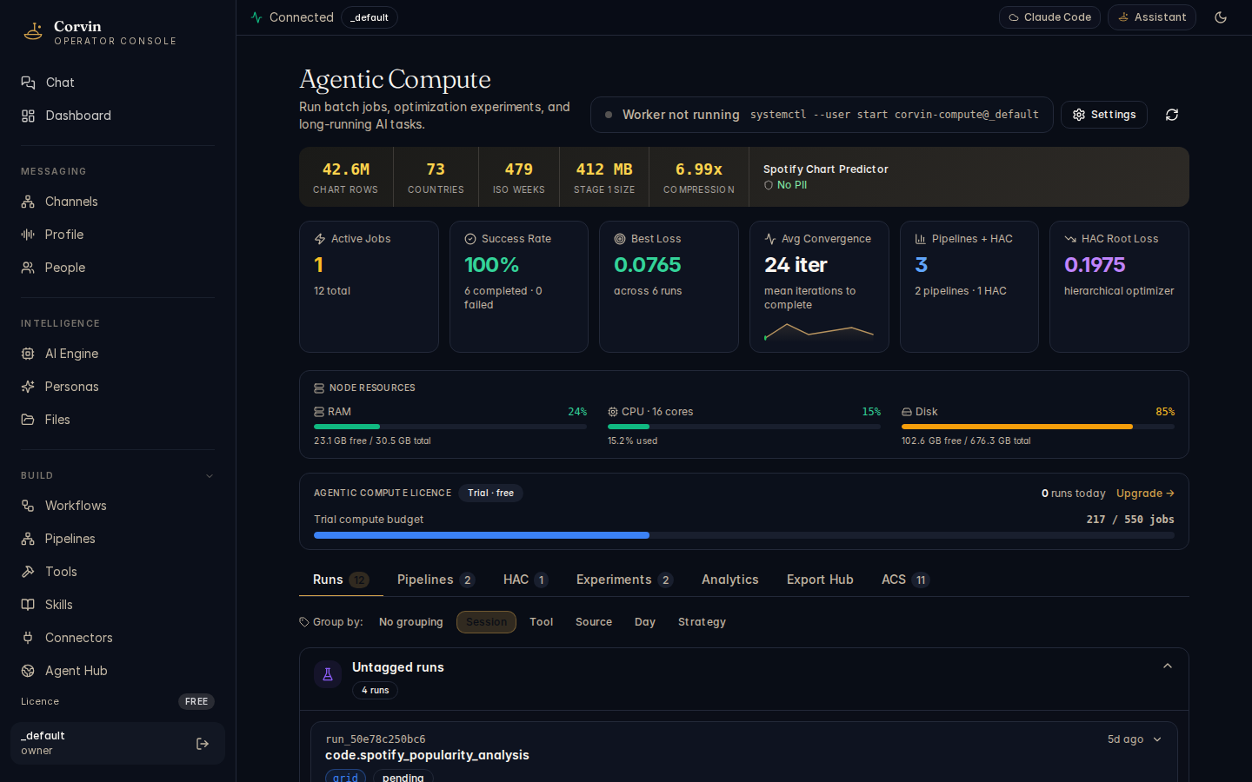Open Workflows in Build
The width and height of the screenshot is (1252, 782).
[117, 506]
